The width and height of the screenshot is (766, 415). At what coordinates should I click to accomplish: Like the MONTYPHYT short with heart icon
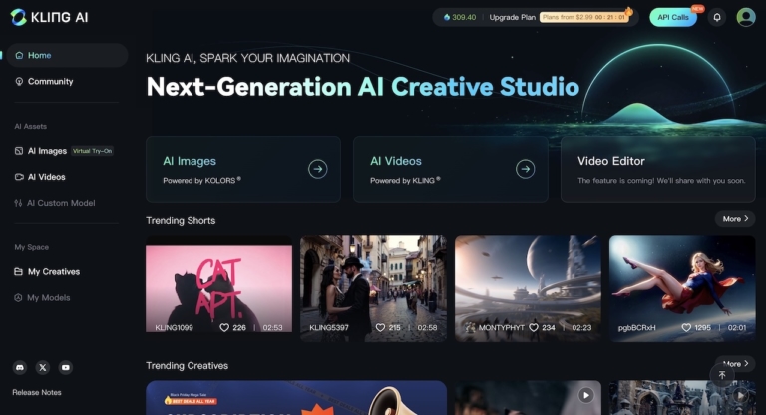534,327
